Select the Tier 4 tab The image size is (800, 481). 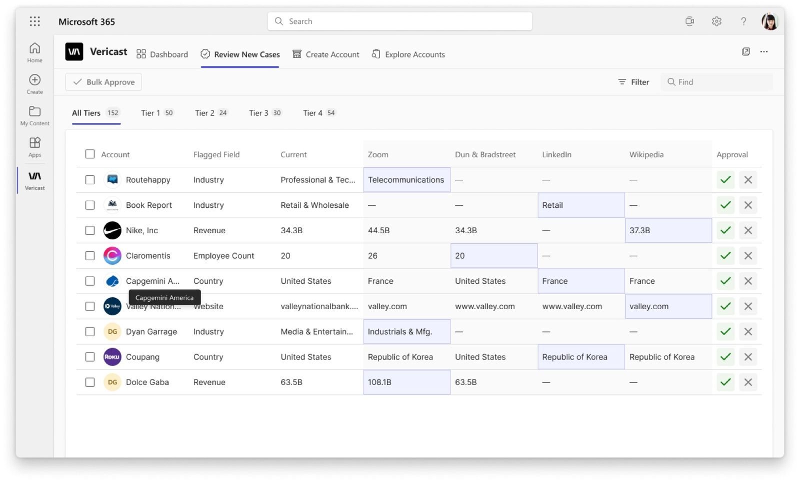(319, 113)
